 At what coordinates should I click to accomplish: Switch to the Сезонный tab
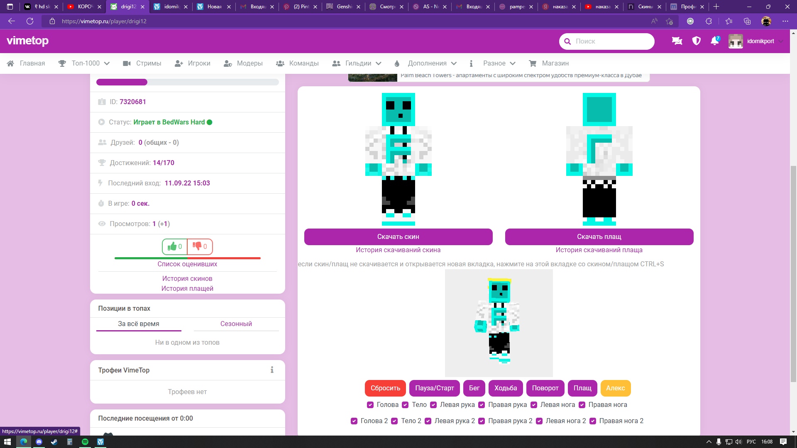coord(236,324)
